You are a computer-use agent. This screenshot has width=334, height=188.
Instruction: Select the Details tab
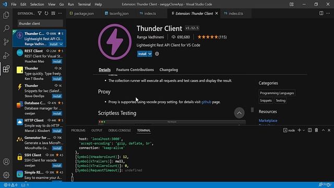click(x=104, y=69)
